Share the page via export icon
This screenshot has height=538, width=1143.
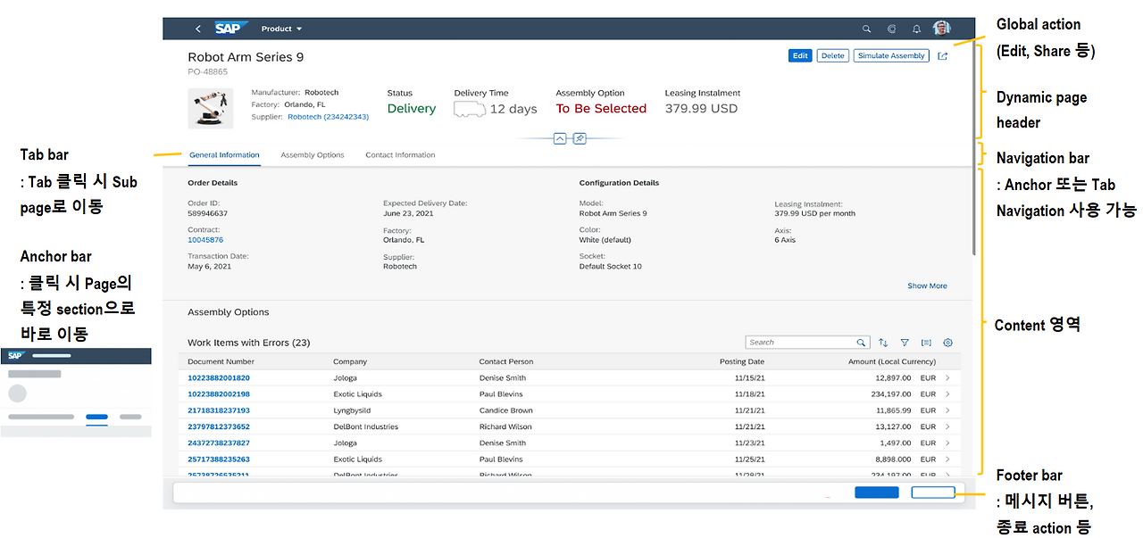[x=942, y=55]
